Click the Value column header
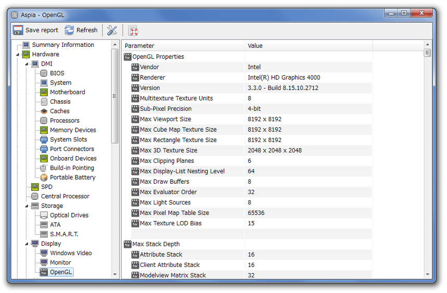Image resolution: width=447 pixels, height=293 pixels. pos(308,46)
